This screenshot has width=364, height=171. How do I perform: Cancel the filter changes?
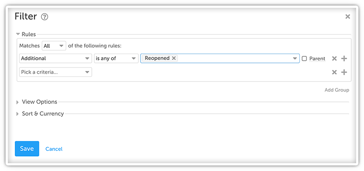pyautogui.click(x=54, y=149)
